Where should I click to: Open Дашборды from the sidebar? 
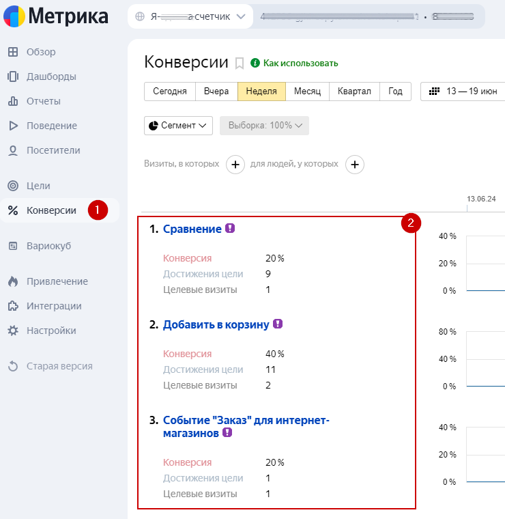point(50,76)
